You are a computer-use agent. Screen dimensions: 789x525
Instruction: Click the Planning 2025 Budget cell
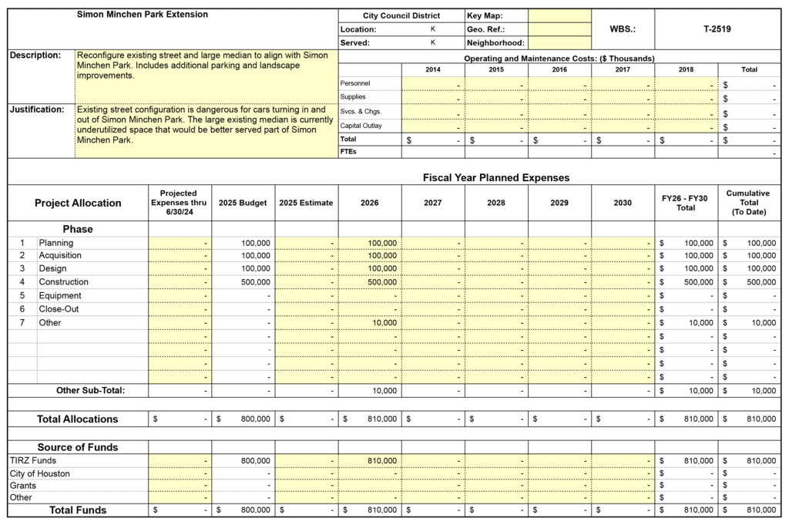(x=243, y=243)
